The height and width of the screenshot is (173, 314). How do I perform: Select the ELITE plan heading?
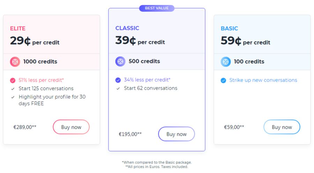coord(18,29)
